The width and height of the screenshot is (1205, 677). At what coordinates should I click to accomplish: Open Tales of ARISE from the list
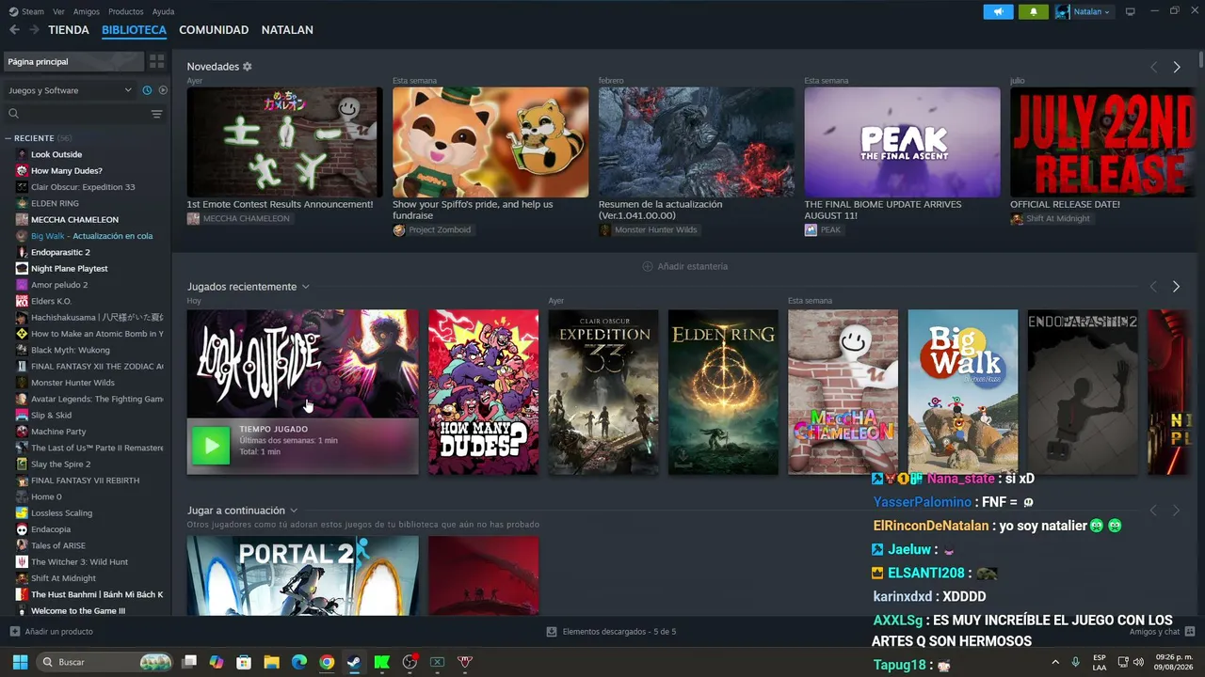57,545
